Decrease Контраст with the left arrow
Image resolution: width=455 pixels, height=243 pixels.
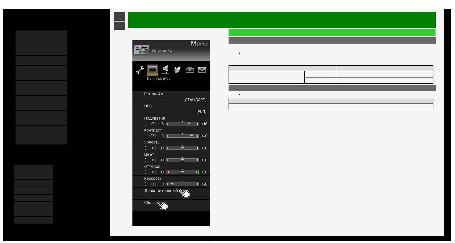click(167, 136)
